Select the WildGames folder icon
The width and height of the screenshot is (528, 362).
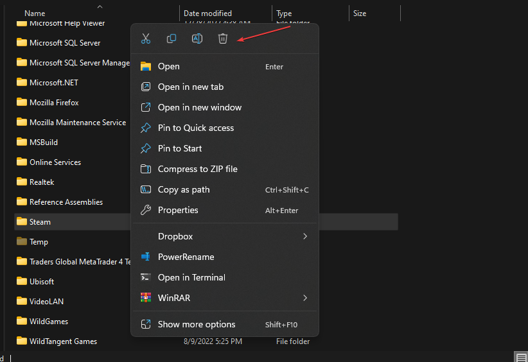pyautogui.click(x=22, y=321)
